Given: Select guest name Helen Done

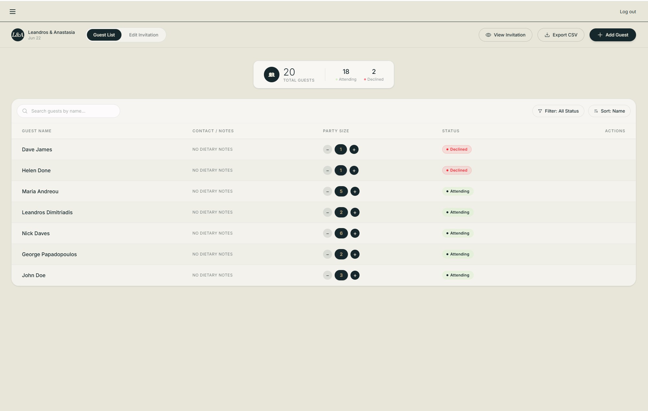Looking at the screenshot, I should click(36, 170).
